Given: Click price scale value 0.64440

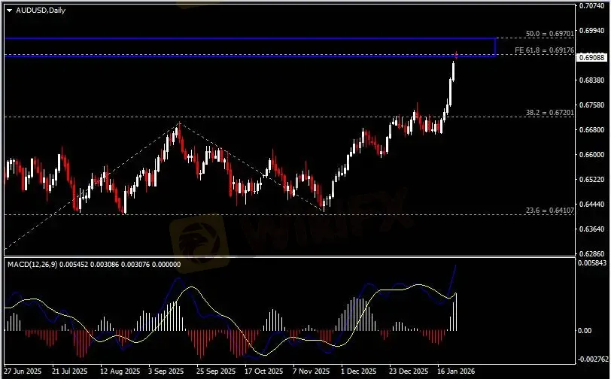Looking at the screenshot, I should (592, 204).
